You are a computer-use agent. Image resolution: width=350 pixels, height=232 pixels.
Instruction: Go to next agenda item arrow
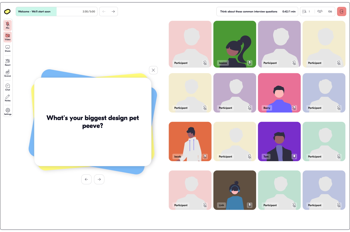[x=113, y=11]
